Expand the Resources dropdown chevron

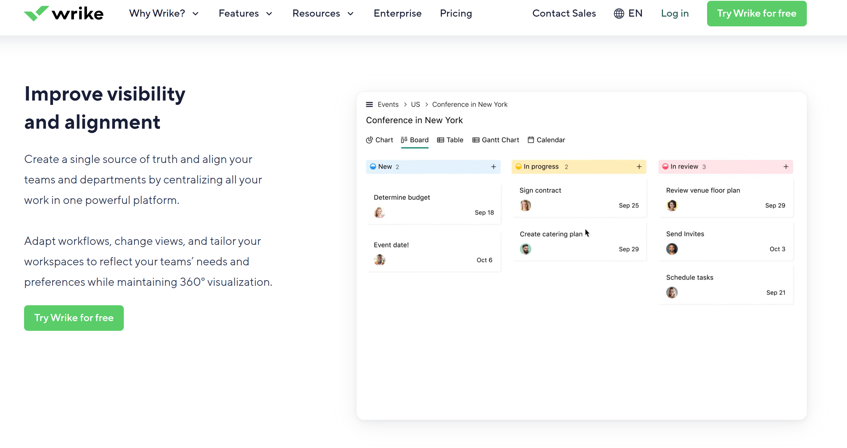[x=350, y=14]
